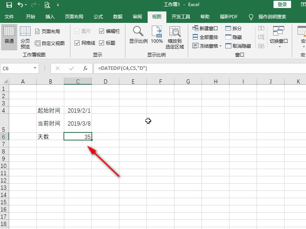
Task: Switch to the 数据 ribbon tab
Action: pos(117,17)
